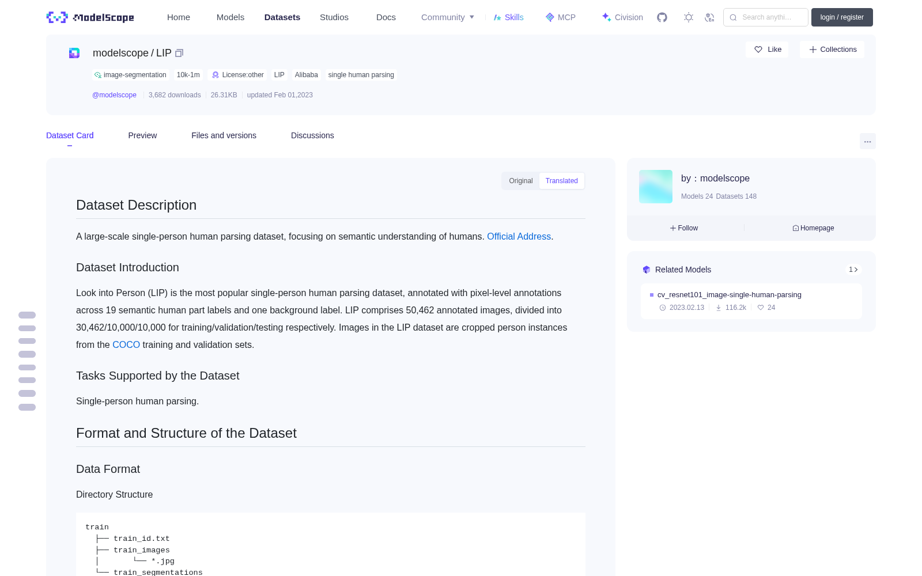Click the clock icon beside 2023.02.13
Image resolution: width=922 pixels, height=576 pixels.
tap(663, 308)
